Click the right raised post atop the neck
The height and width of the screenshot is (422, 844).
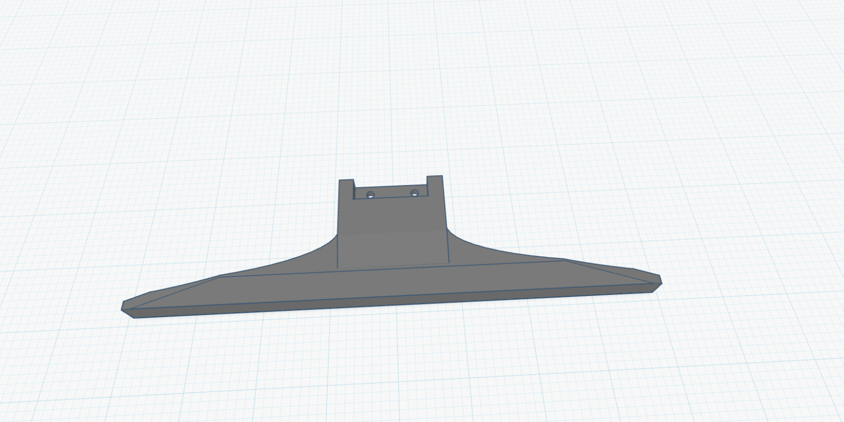[x=435, y=185]
